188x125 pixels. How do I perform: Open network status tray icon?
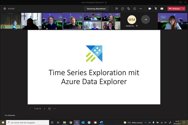(162, 123)
